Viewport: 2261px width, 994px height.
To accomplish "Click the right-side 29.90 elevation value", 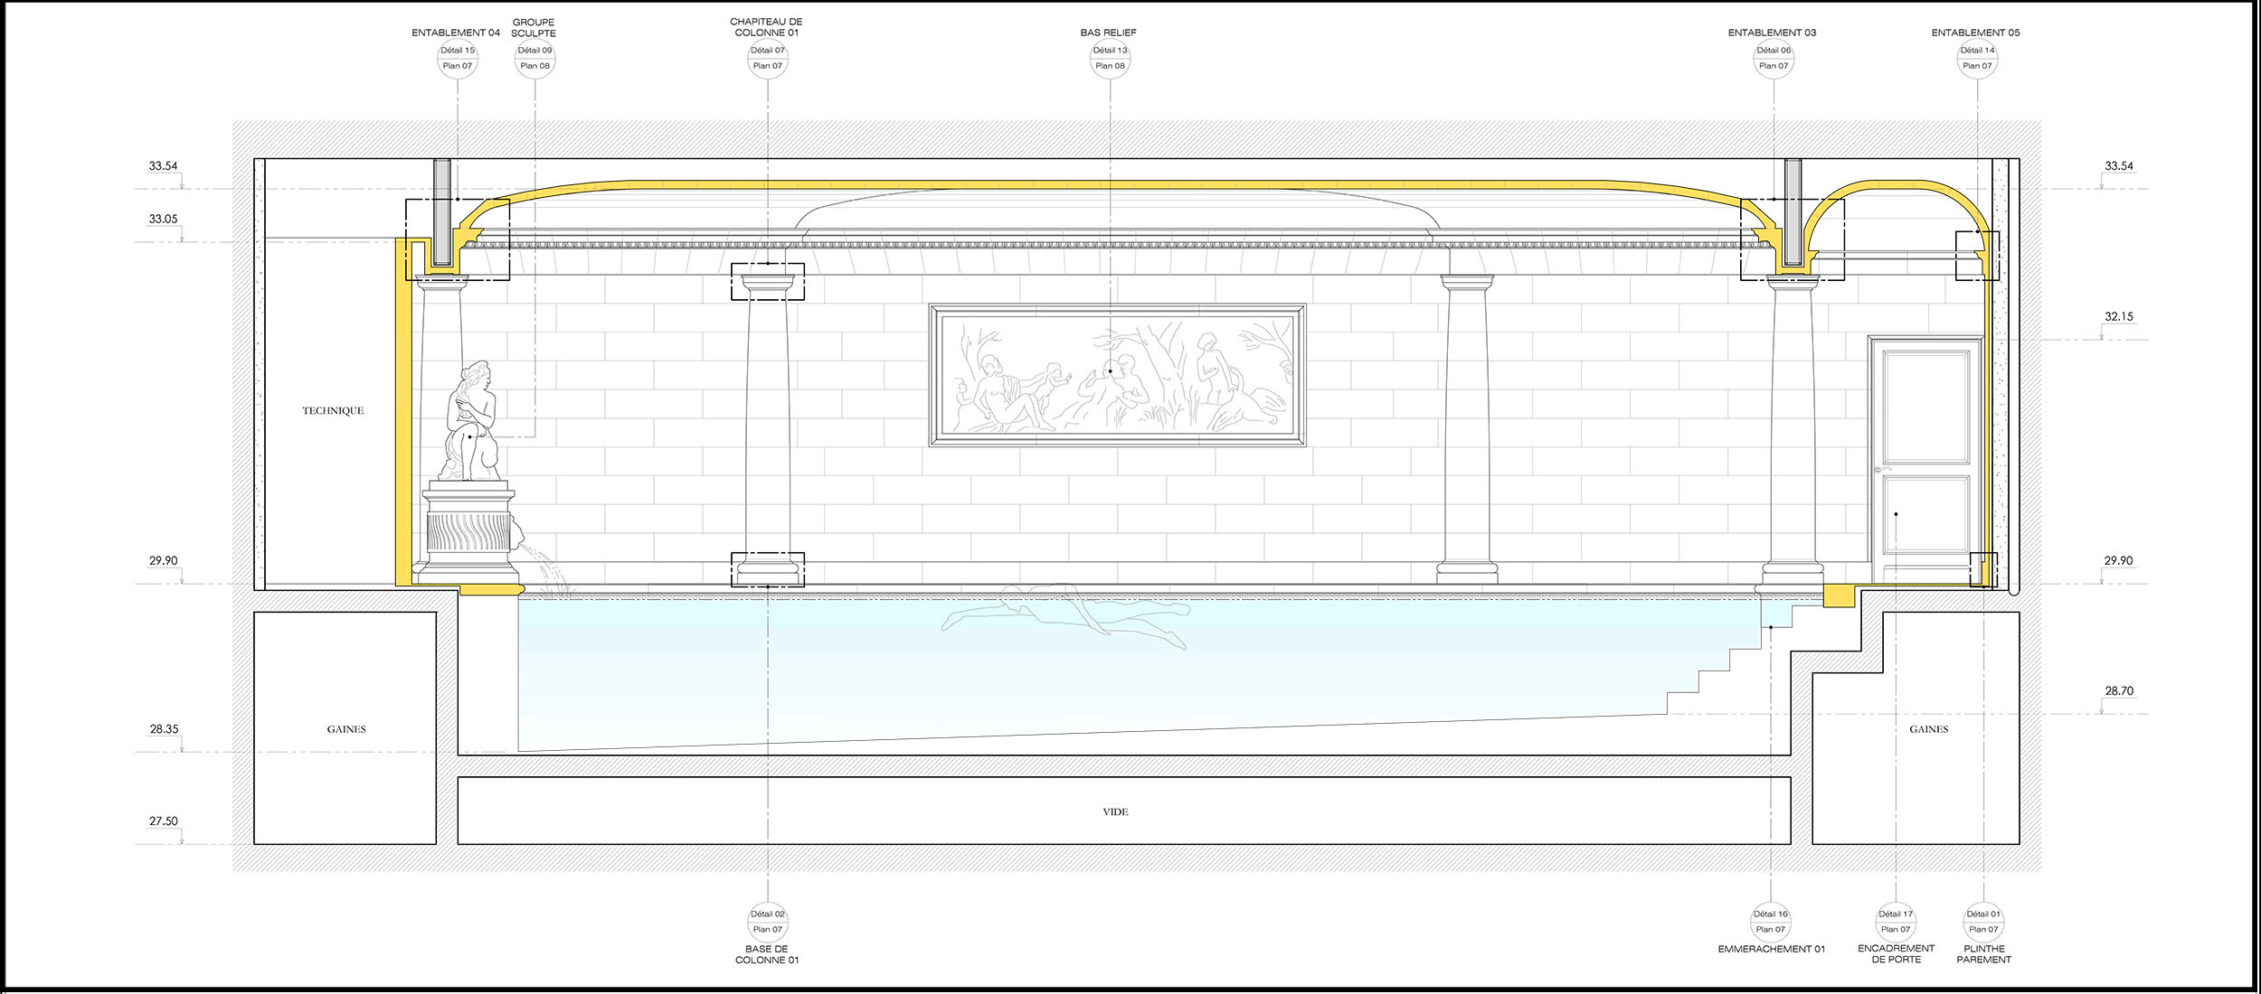I will [2118, 560].
